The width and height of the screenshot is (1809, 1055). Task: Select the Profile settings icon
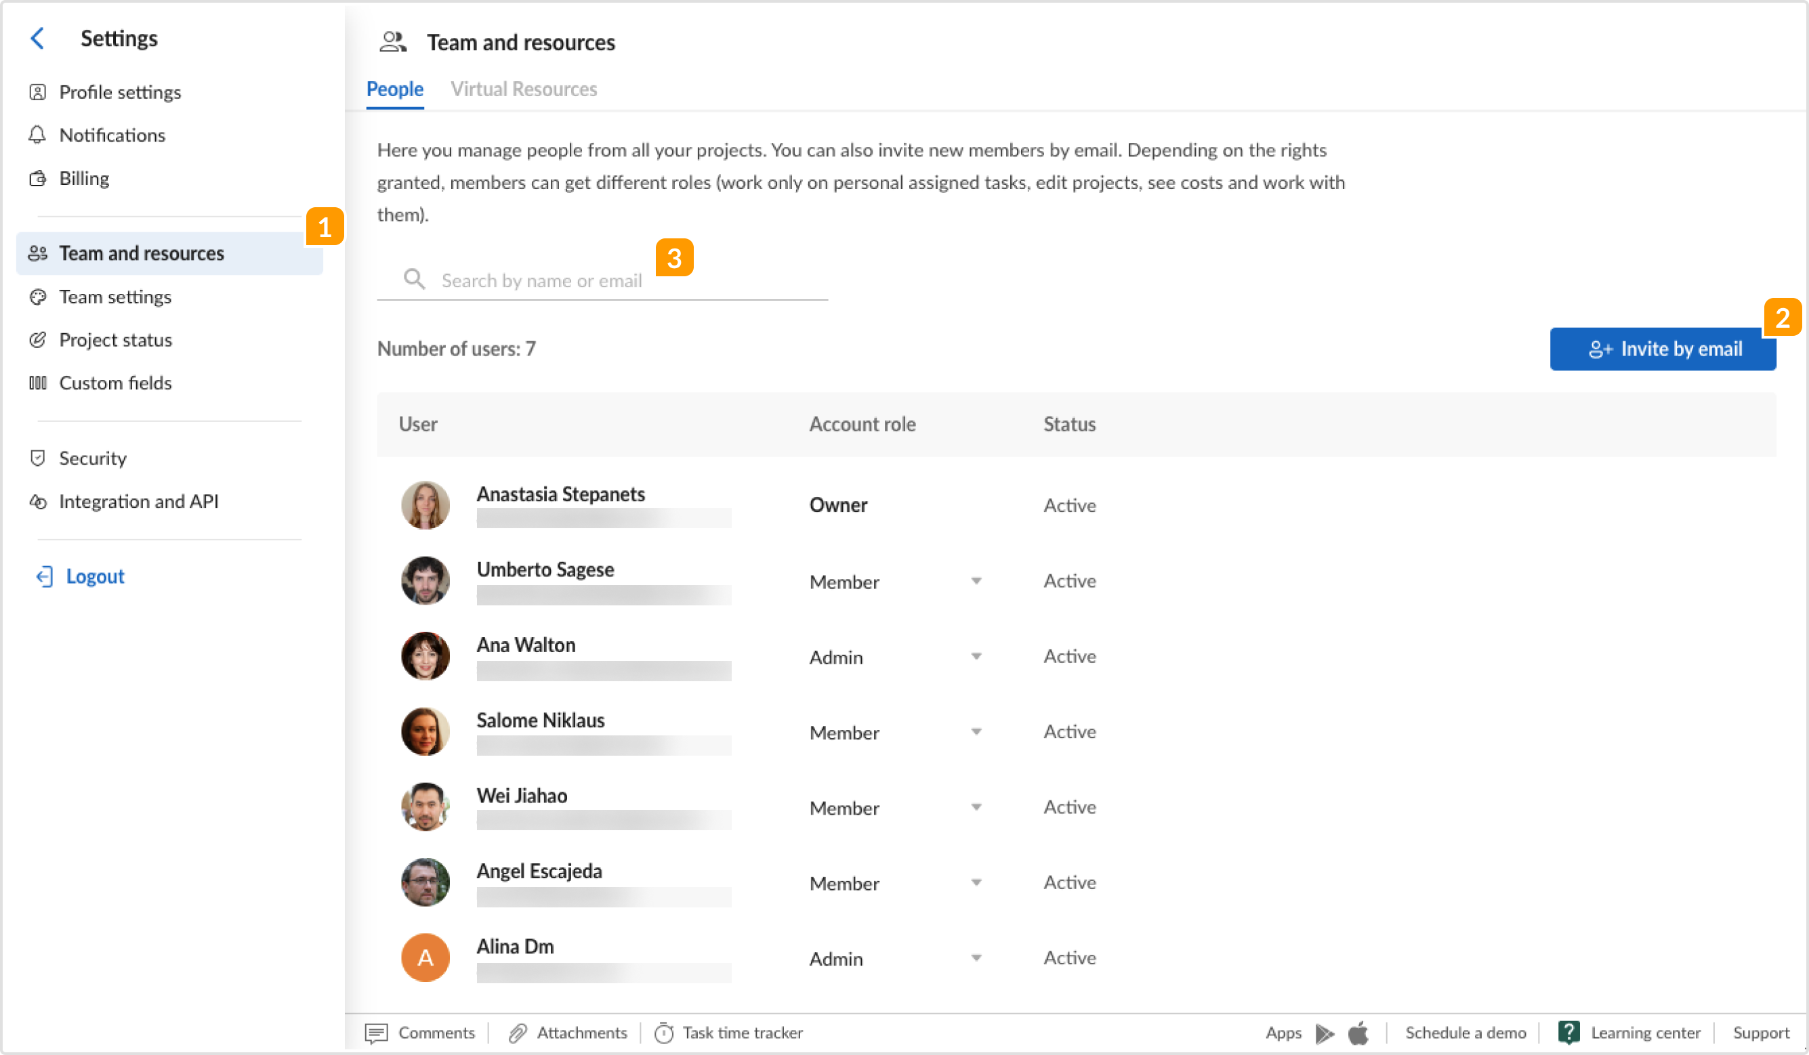38,92
